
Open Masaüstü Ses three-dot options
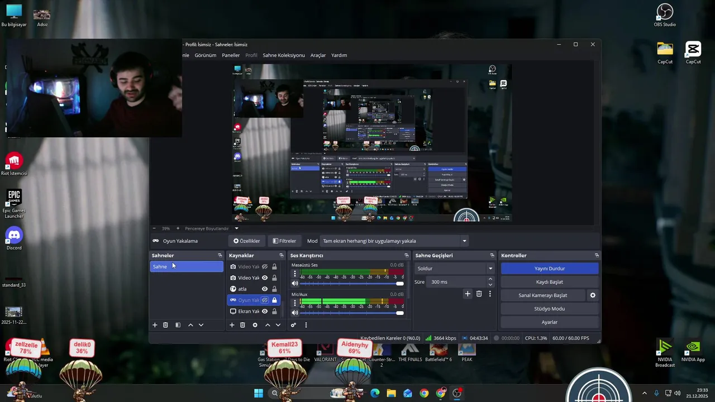(295, 274)
